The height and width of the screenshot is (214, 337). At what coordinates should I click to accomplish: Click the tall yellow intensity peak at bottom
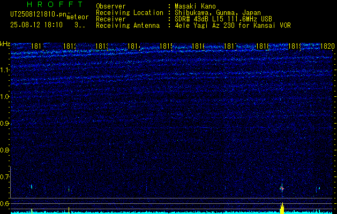[282, 208]
